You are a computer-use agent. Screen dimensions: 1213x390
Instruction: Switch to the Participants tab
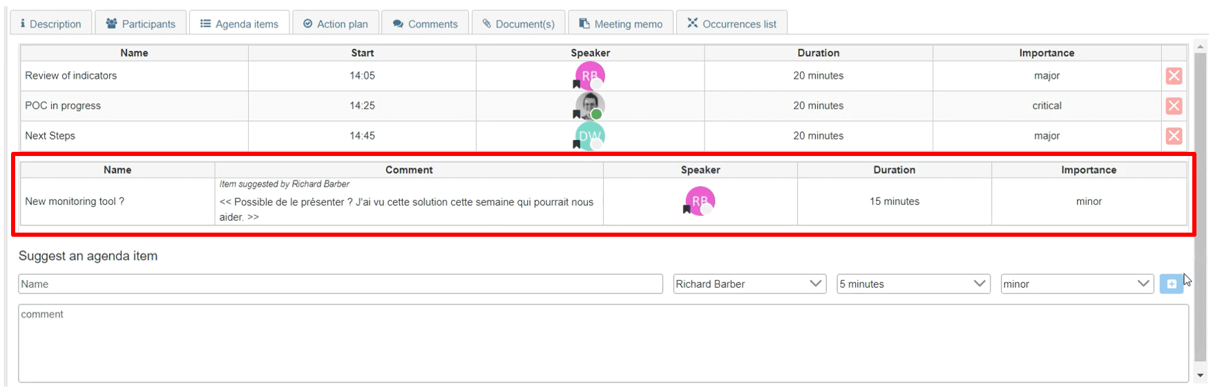[x=140, y=23]
